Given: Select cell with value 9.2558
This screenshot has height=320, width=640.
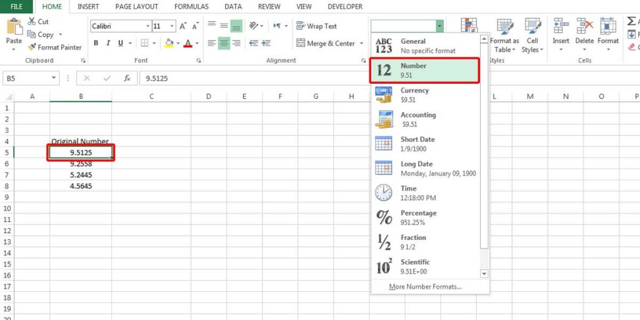Looking at the screenshot, I should (x=81, y=164).
